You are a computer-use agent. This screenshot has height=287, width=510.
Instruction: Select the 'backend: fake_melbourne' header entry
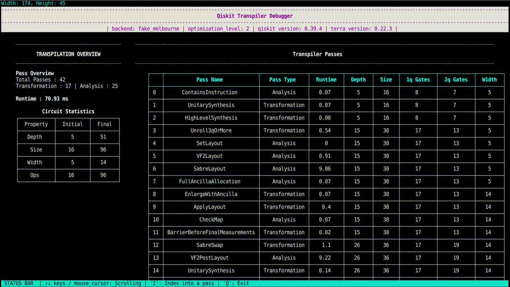pos(145,29)
